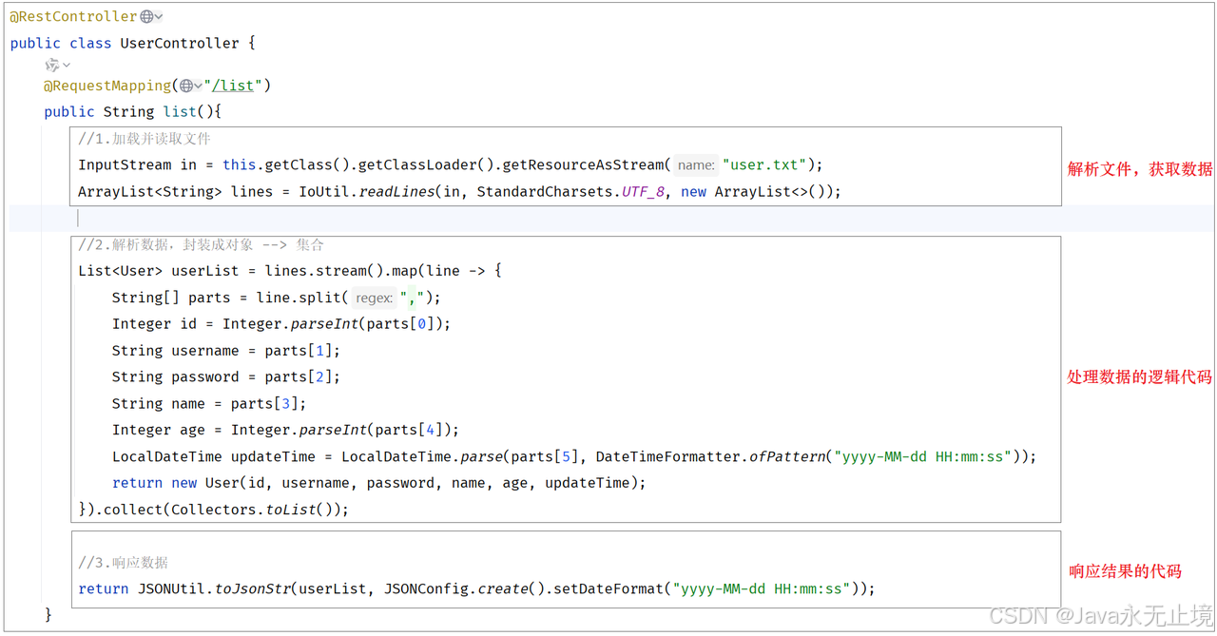Place cursor on the empty highlighted caret line

[608, 219]
